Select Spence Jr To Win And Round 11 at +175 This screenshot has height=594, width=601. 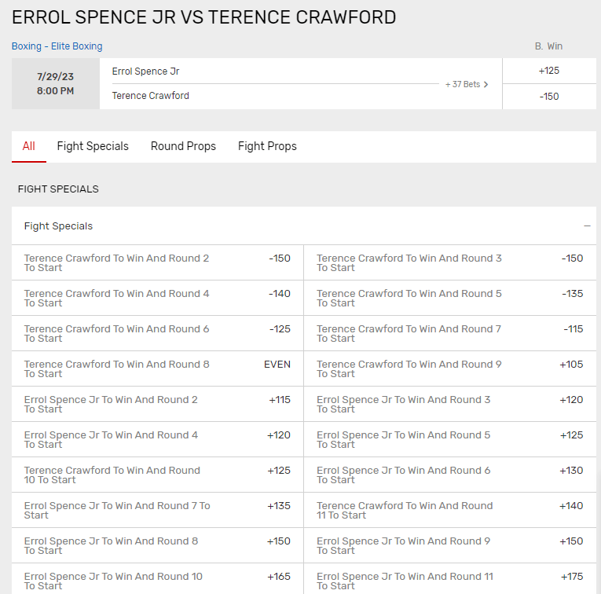pyautogui.click(x=450, y=579)
